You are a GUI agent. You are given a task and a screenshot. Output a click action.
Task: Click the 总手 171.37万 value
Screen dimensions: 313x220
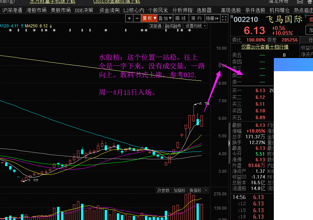click(x=255, y=137)
